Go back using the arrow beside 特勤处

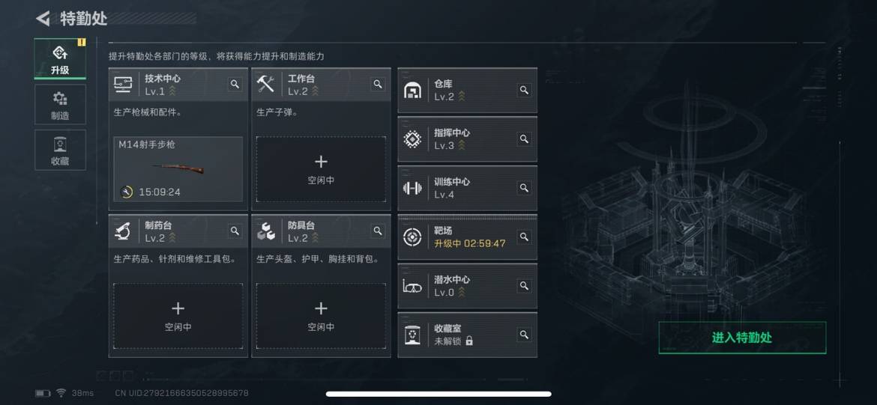click(43, 19)
